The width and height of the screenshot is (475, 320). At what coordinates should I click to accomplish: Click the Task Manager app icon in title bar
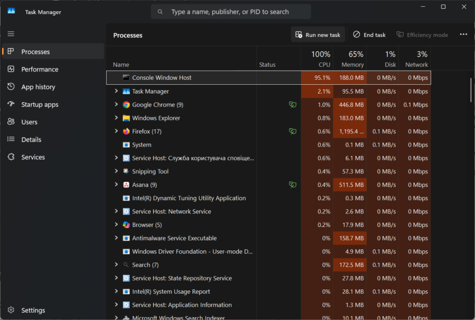11,11
